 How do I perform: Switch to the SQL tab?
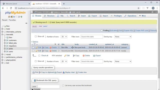60,16
